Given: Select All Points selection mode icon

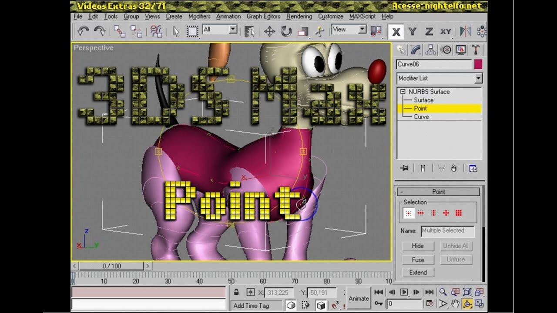Looking at the screenshot, I should point(459,213).
